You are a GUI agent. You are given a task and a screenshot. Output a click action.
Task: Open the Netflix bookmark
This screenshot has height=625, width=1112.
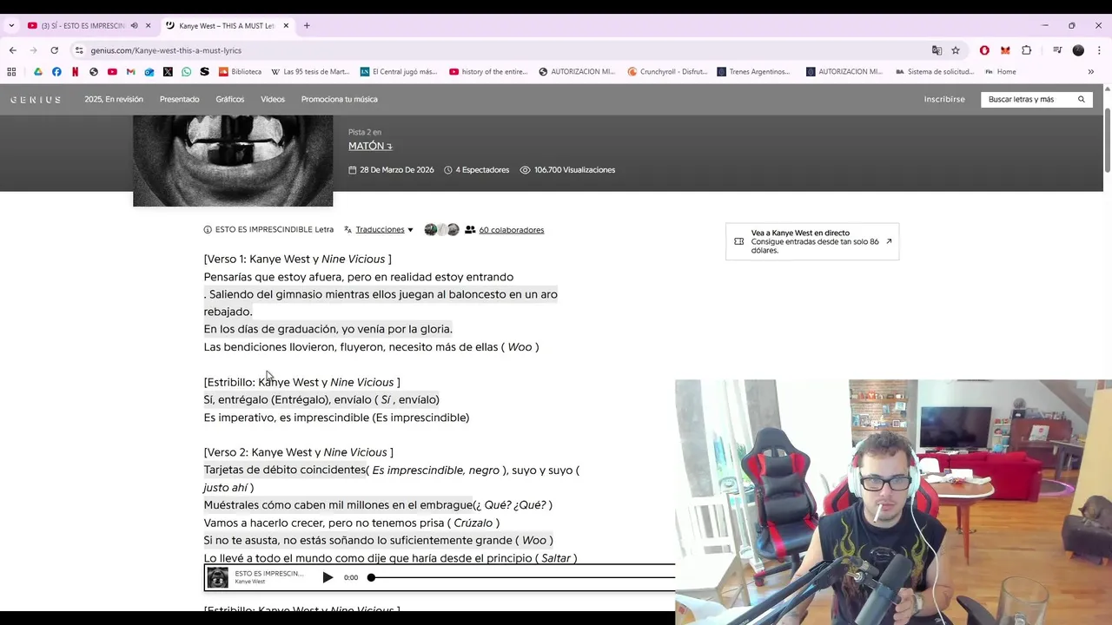[75, 72]
